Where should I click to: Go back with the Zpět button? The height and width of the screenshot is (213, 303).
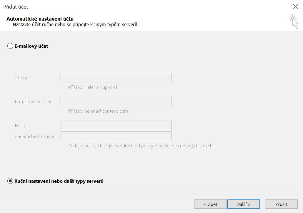tap(210, 204)
